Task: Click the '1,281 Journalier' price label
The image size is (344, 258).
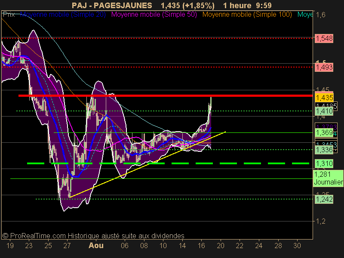Action: (328, 178)
